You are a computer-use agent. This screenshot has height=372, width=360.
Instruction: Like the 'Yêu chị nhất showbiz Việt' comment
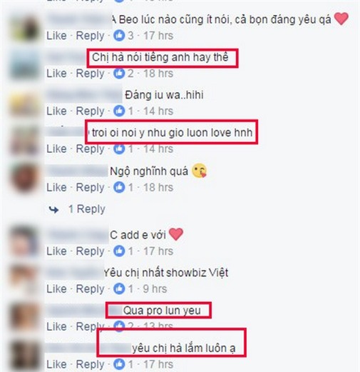click(x=56, y=288)
